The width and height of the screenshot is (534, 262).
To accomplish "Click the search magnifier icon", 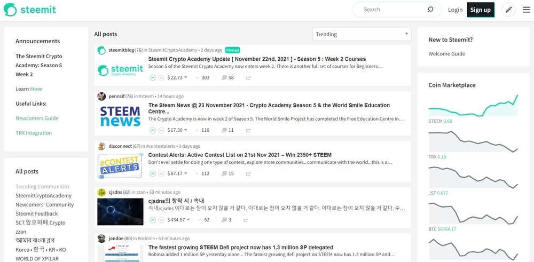I will pos(430,10).
